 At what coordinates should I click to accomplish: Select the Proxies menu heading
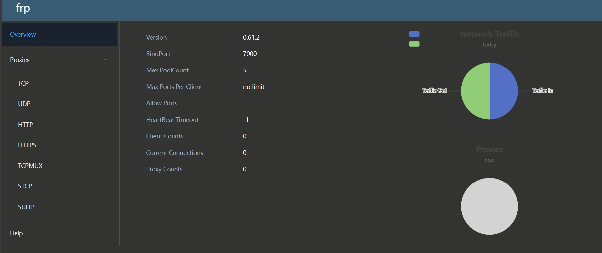pyautogui.click(x=20, y=60)
